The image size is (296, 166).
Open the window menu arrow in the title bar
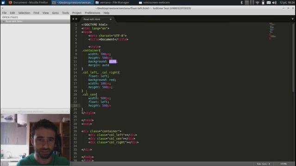2,8
